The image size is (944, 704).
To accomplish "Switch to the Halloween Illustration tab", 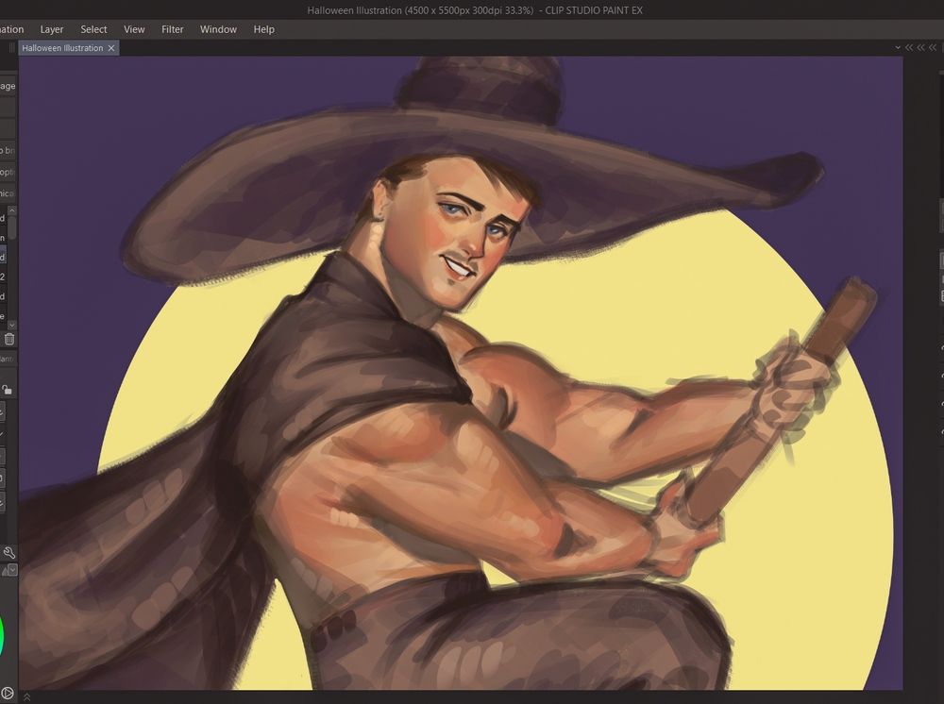I will click(62, 48).
